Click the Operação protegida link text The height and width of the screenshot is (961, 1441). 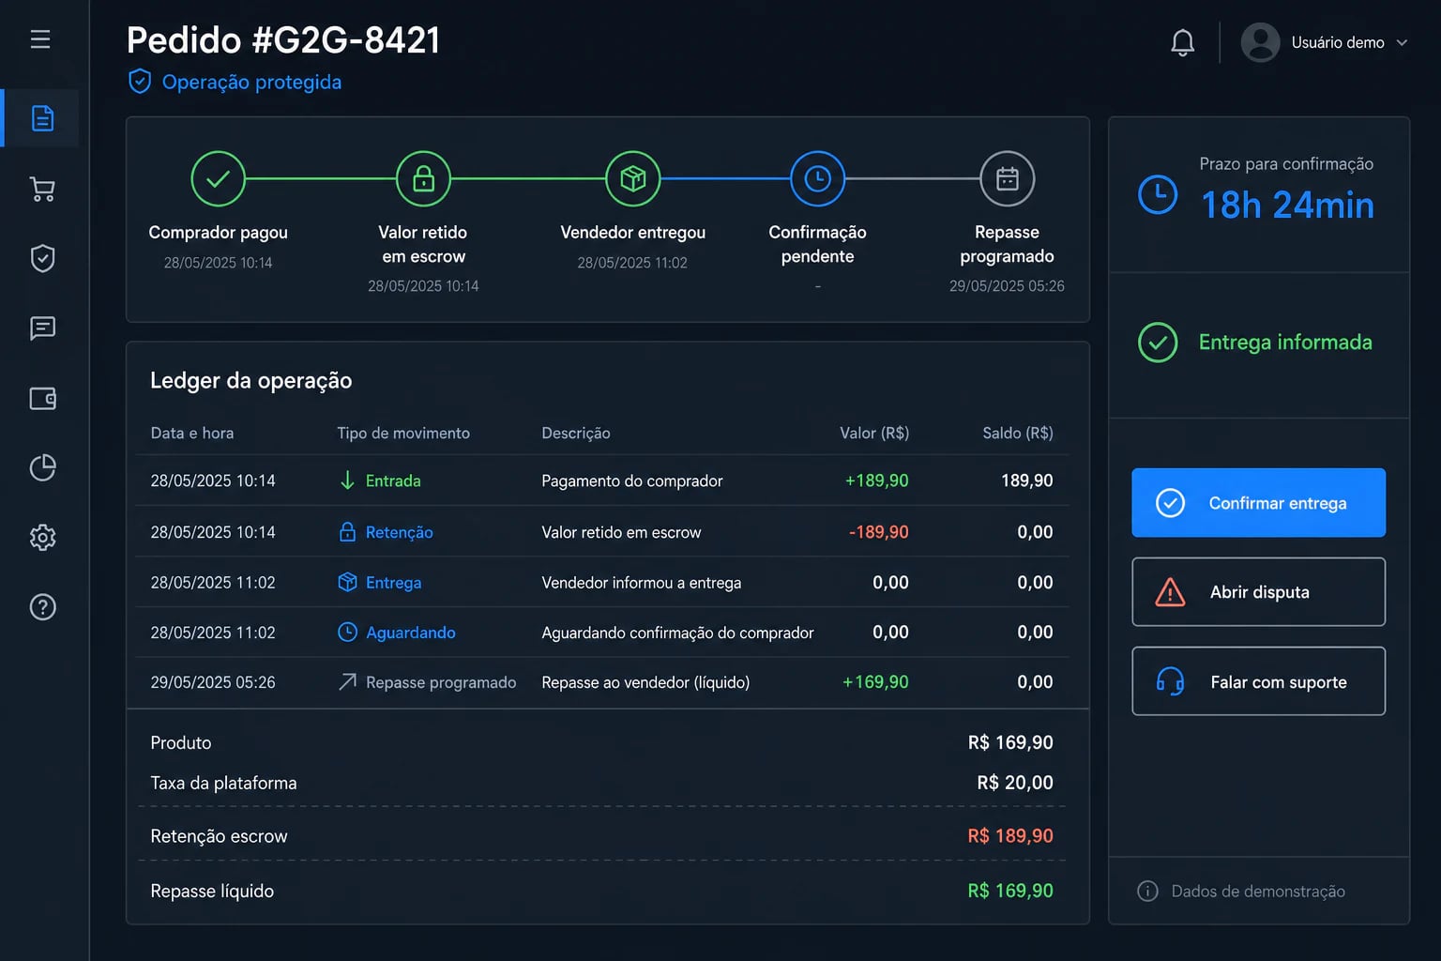251,83
